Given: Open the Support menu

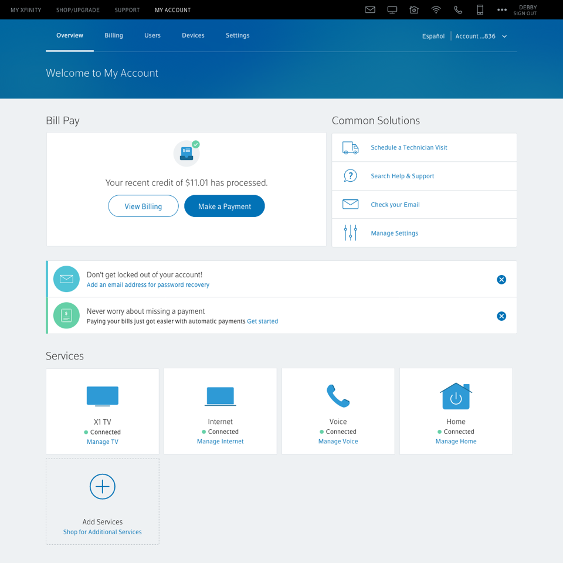Looking at the screenshot, I should (127, 10).
